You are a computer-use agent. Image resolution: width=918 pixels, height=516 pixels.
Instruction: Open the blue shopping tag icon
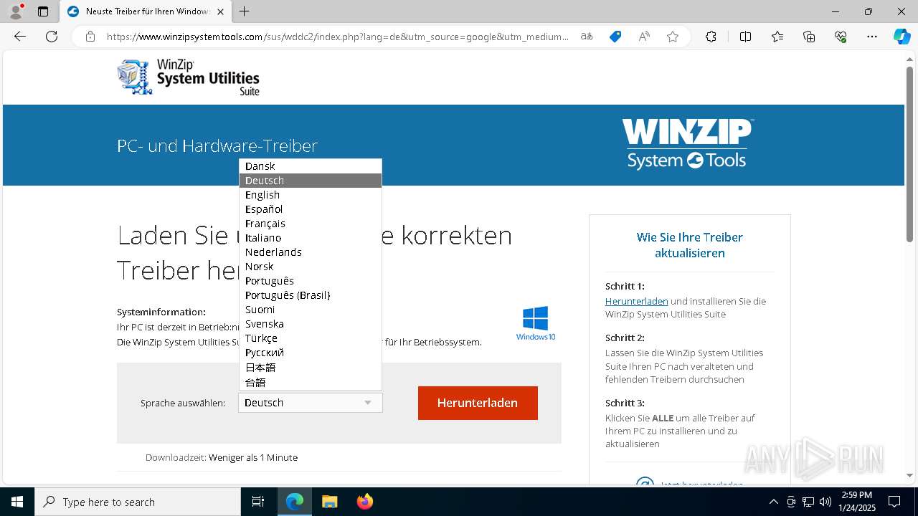click(x=615, y=37)
